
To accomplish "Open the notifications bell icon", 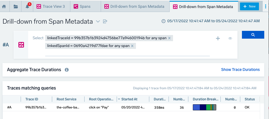I will tap(27, 6).
